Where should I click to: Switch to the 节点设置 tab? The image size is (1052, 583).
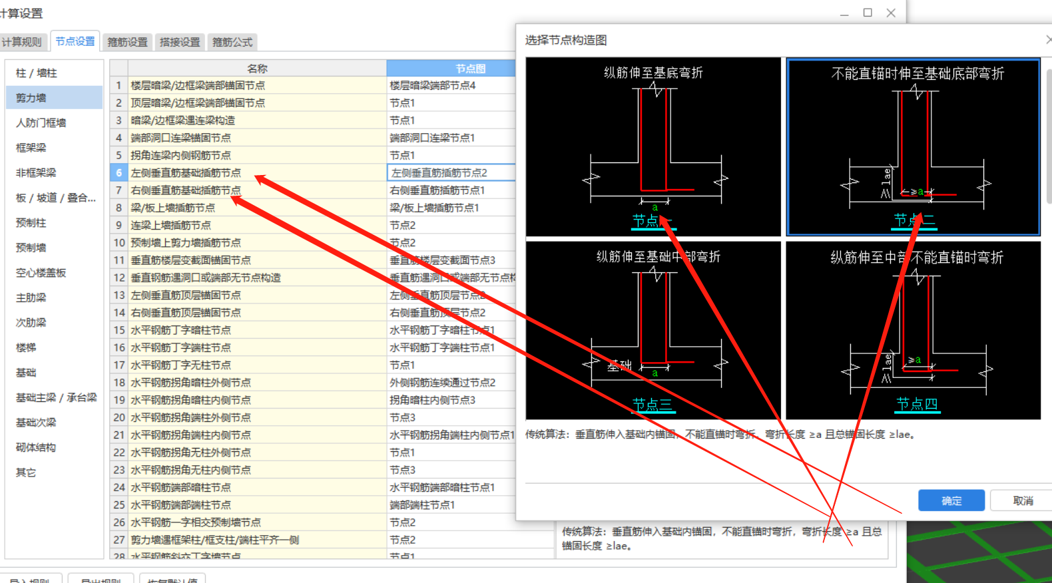[75, 41]
